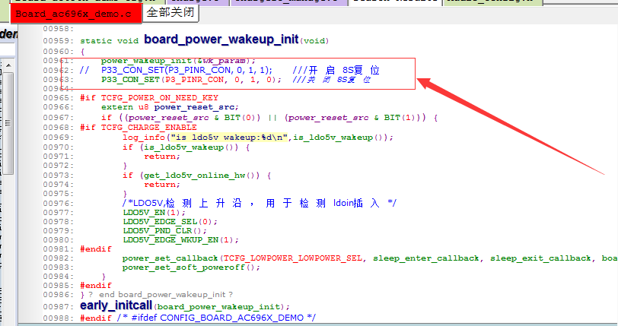This screenshot has height=326, width=618.
Task: Click extern u8 power_reset_src declaration
Action: coord(170,107)
